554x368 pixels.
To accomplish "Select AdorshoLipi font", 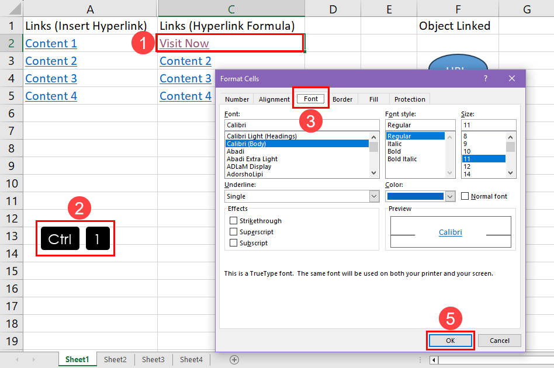I will coord(244,174).
